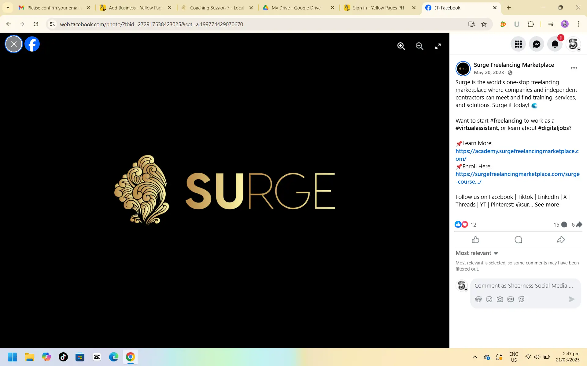Open the notifications bell
Image resolution: width=587 pixels, height=366 pixels.
click(555, 44)
